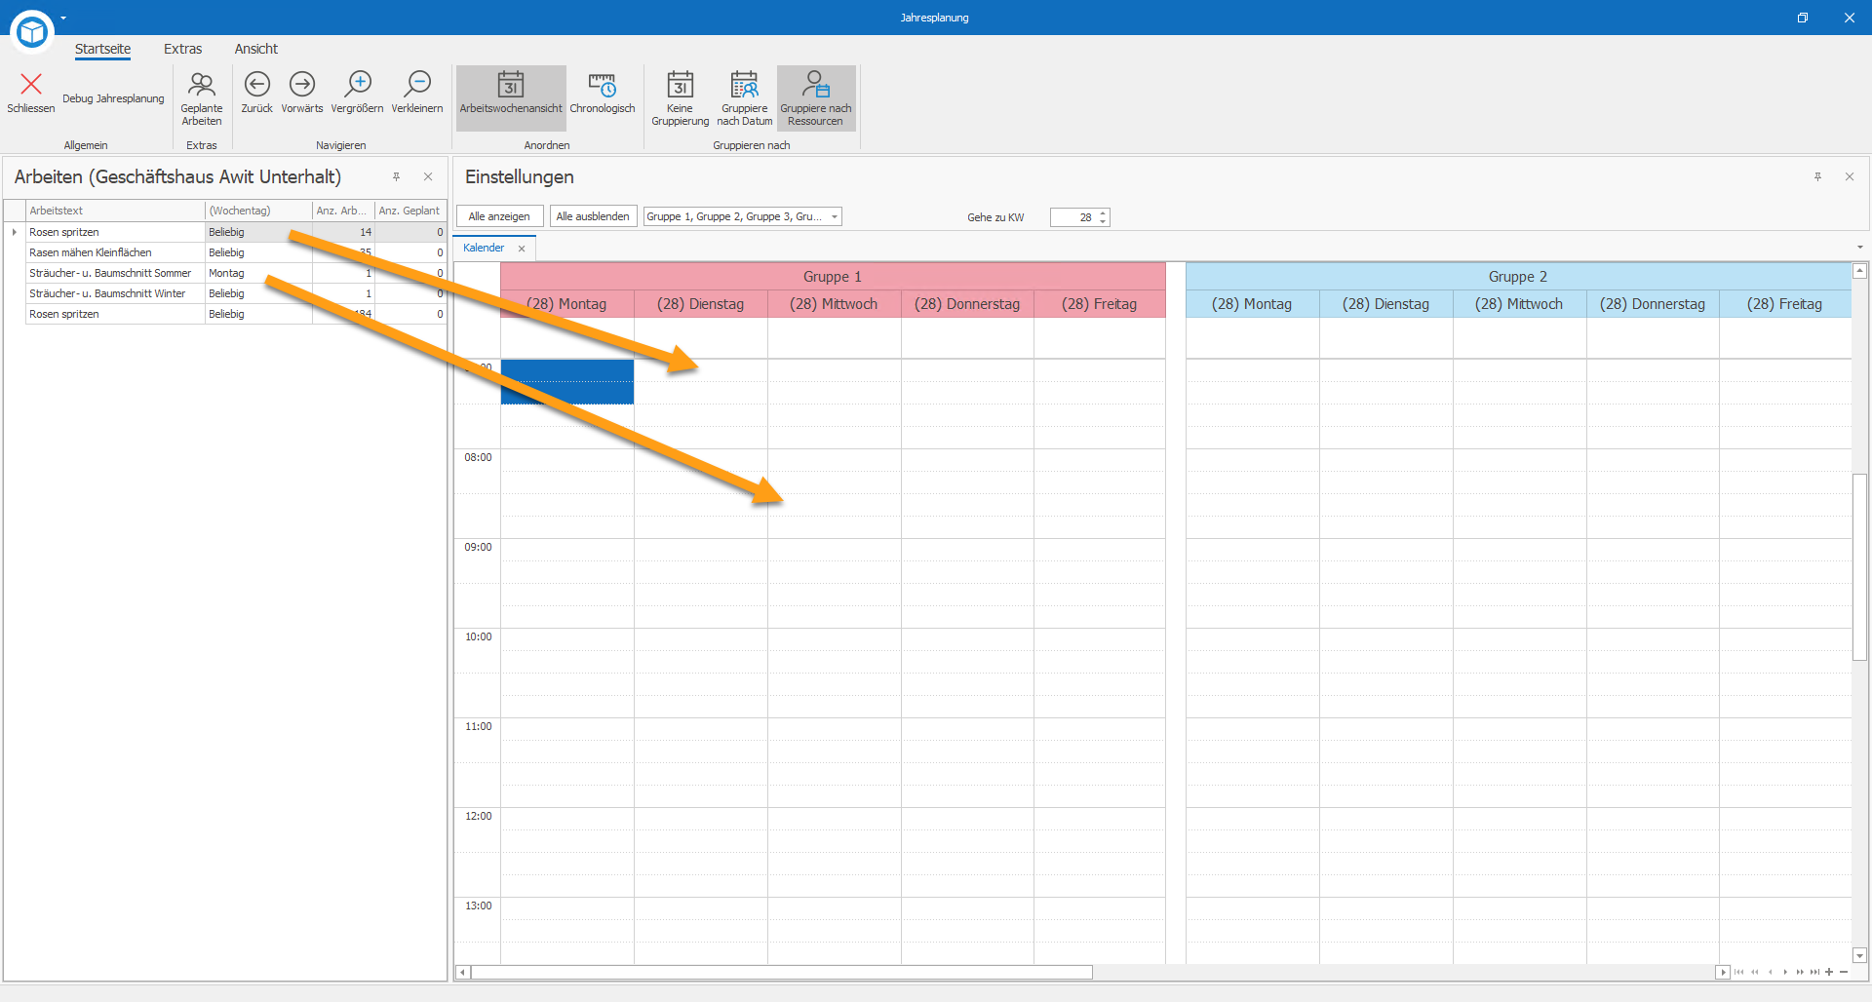Select Gruppe 1 (28) Freitag header

click(1099, 304)
